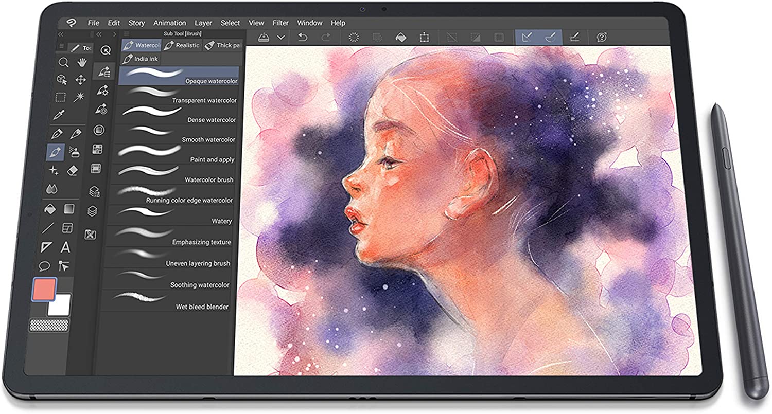This screenshot has height=414, width=772.
Task: Toggle Snap to Ruler in command bar
Action: click(x=526, y=37)
